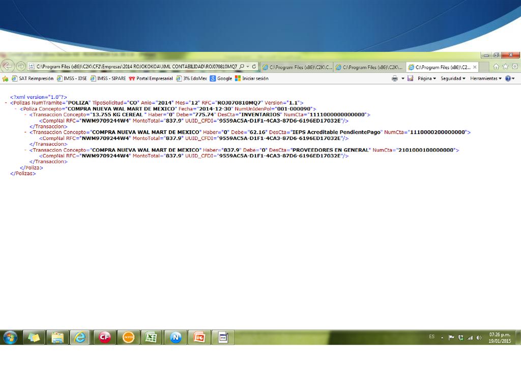The image size is (521, 391).
Task: Open the document icon after PowerPoint in the taskbar
Action: [223, 338]
